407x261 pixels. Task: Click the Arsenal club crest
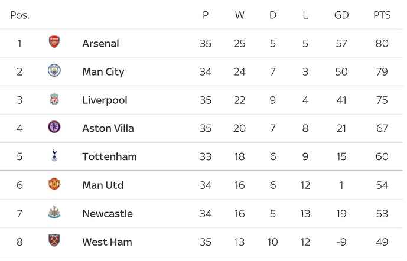click(54, 43)
